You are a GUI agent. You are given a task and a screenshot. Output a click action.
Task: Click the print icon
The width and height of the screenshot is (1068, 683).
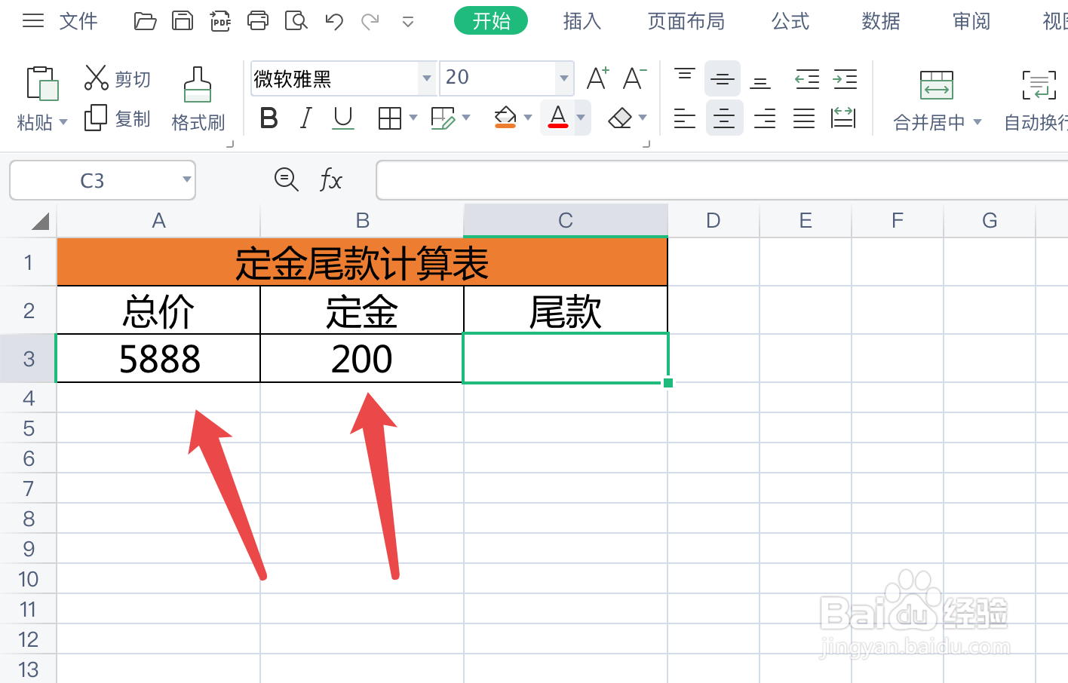tap(258, 21)
